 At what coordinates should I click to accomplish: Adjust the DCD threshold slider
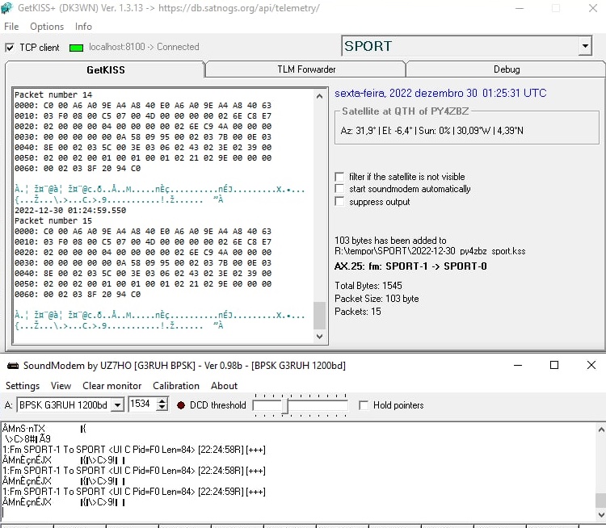point(284,405)
